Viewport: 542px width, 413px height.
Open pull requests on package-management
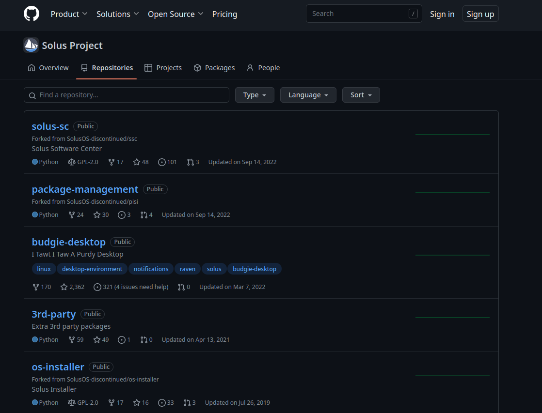point(146,215)
